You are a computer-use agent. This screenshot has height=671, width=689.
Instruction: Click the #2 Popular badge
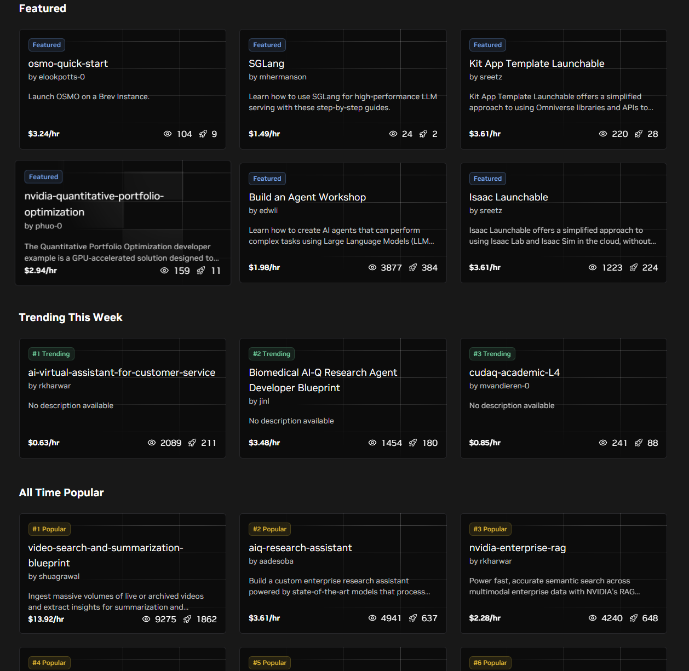(x=270, y=529)
